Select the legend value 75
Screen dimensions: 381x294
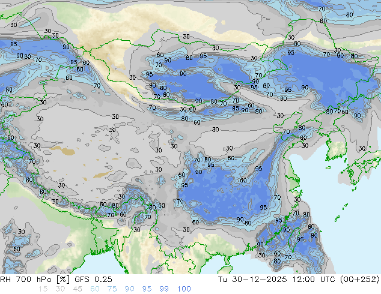[112, 289]
